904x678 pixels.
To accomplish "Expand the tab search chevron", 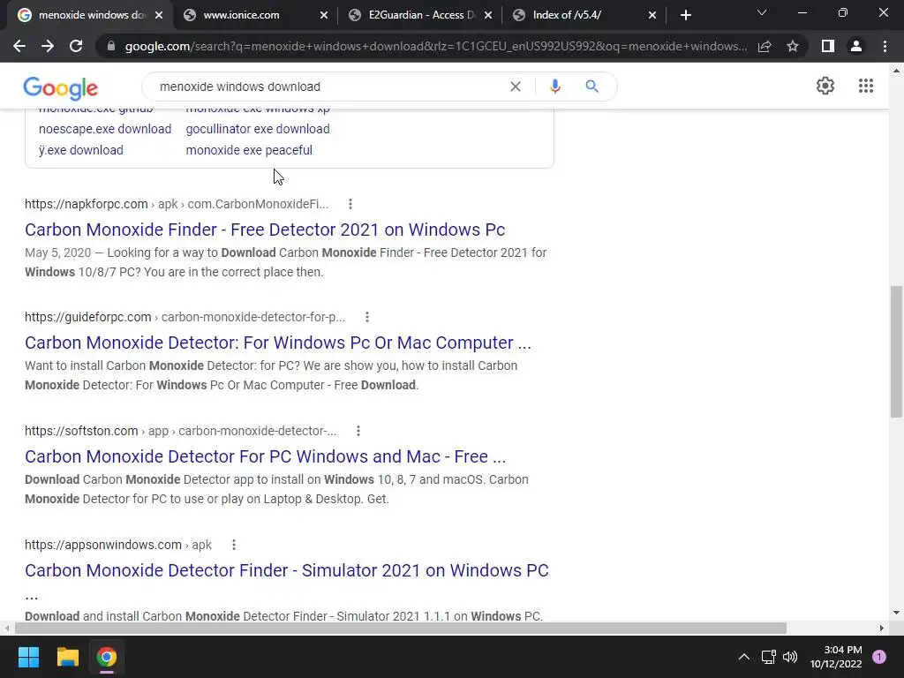I will 762,12.
